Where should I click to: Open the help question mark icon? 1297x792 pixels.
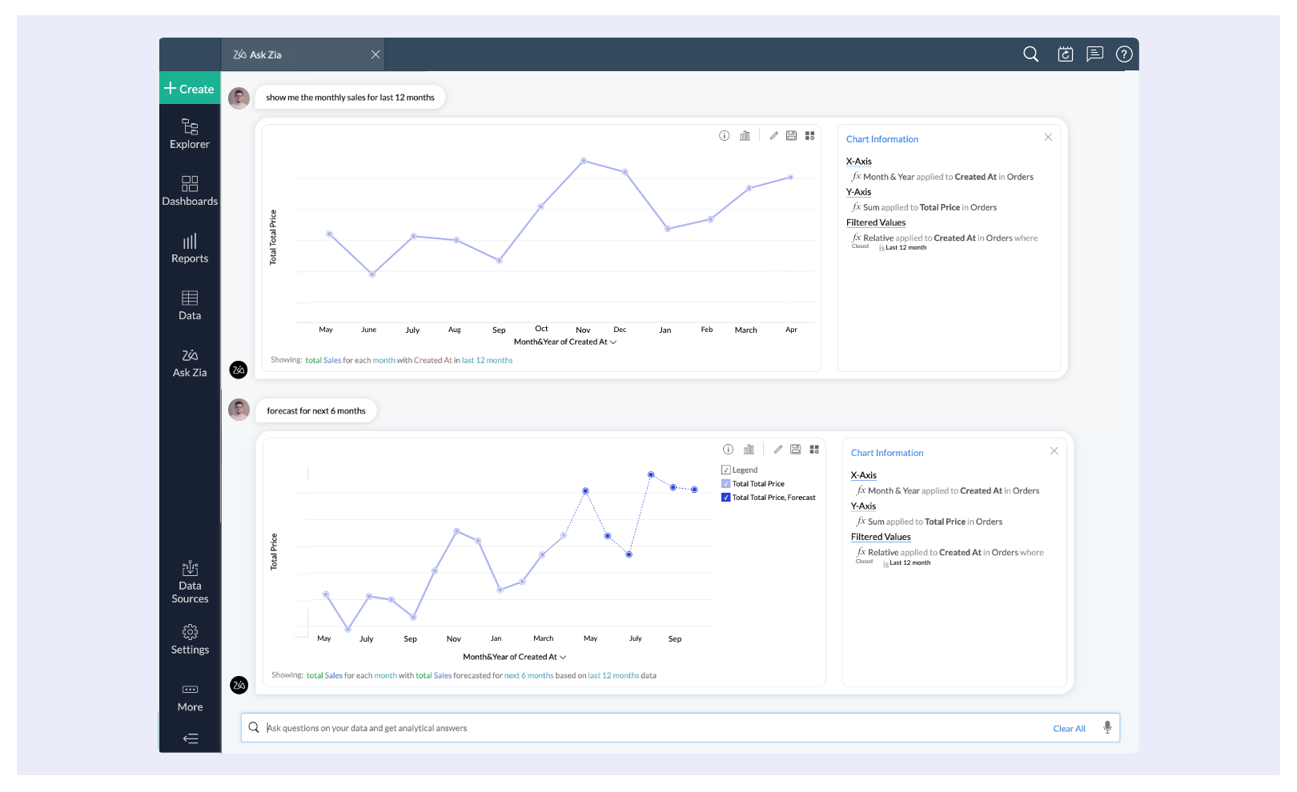pos(1124,54)
